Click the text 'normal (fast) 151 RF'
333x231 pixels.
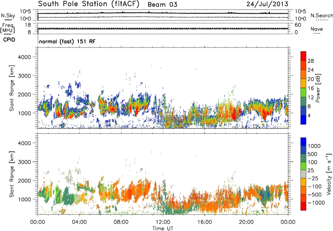pyautogui.click(x=67, y=41)
